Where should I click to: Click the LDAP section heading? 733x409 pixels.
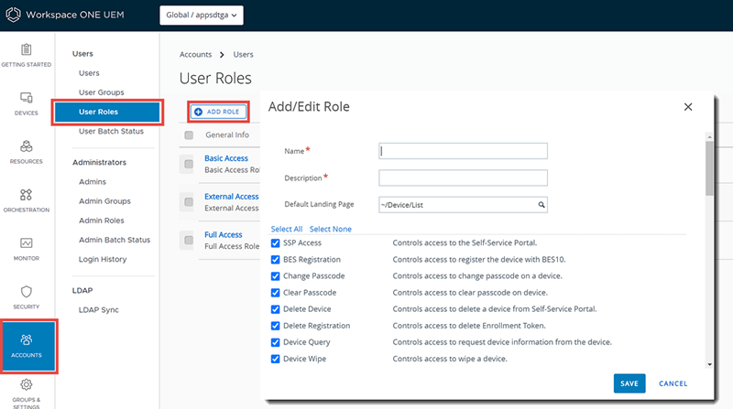pyautogui.click(x=82, y=290)
